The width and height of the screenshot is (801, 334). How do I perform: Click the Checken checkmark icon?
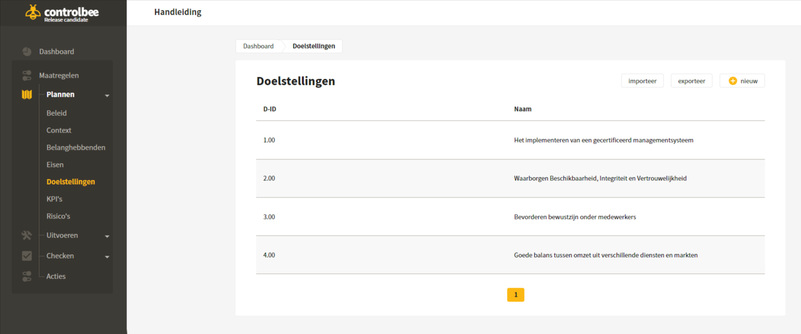(27, 256)
